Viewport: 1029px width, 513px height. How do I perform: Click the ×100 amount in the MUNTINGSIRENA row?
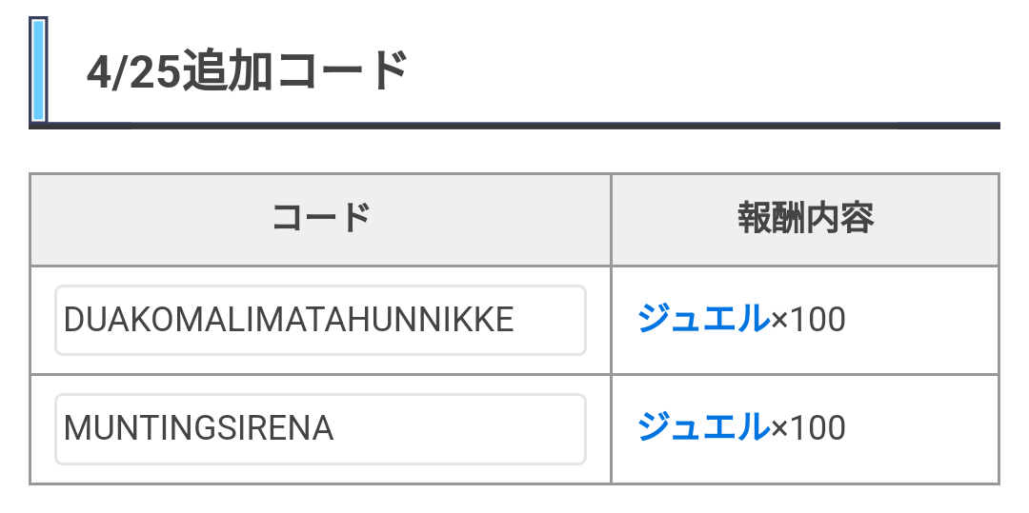click(x=808, y=428)
